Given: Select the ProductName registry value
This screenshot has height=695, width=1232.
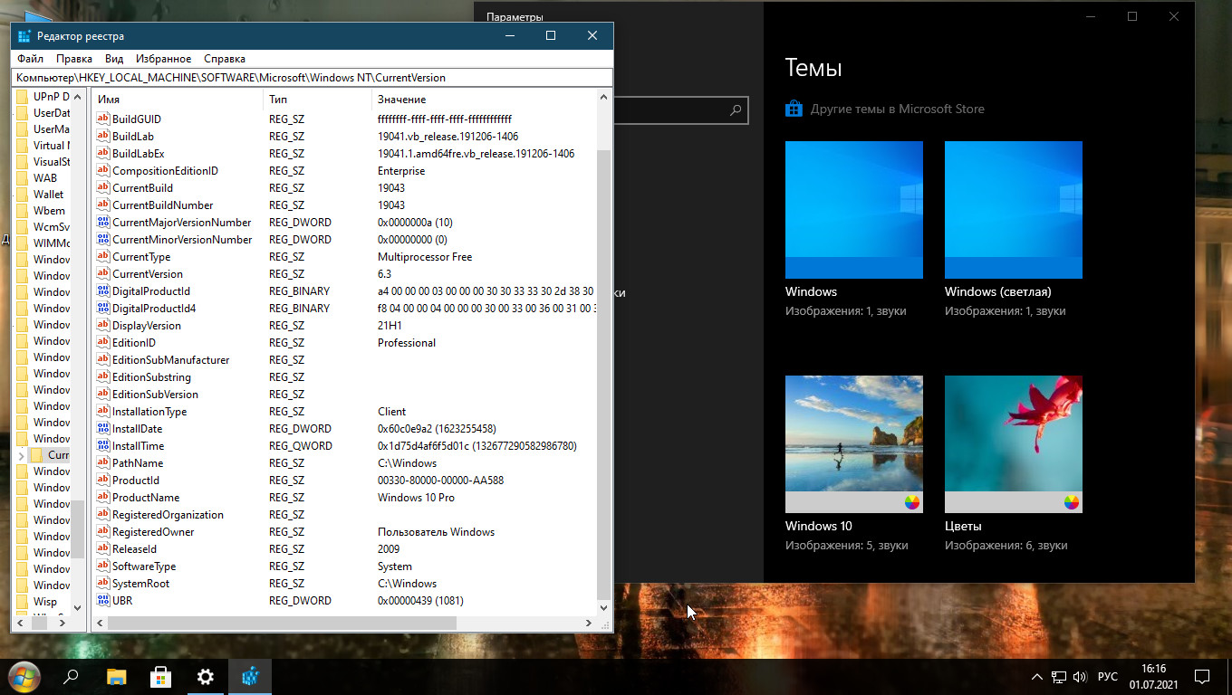Looking at the screenshot, I should (x=145, y=498).
